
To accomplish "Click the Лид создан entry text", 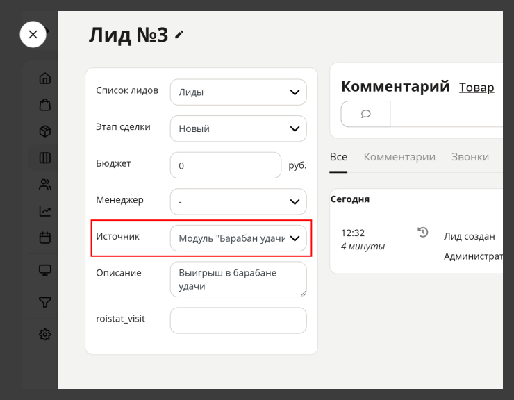I will tap(469, 236).
